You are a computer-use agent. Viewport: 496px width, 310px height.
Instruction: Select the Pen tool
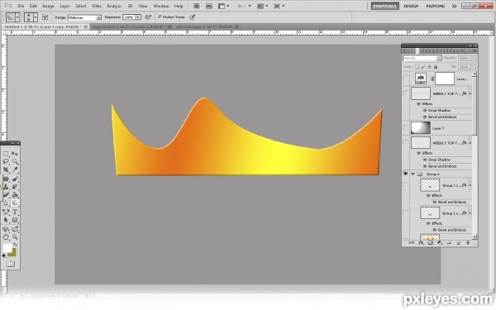[6, 212]
